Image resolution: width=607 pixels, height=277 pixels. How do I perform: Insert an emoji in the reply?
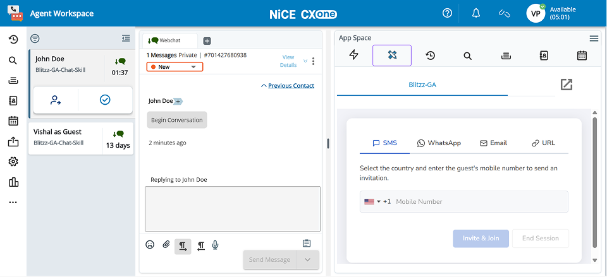click(150, 244)
